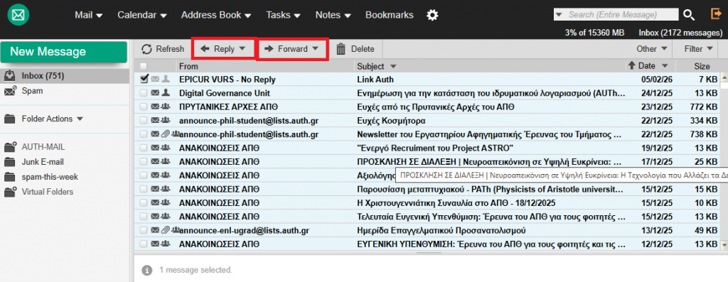The height and width of the screenshot is (282, 728).
Task: Check the Digital Governance Unit message checkbox
Action: coord(144,93)
